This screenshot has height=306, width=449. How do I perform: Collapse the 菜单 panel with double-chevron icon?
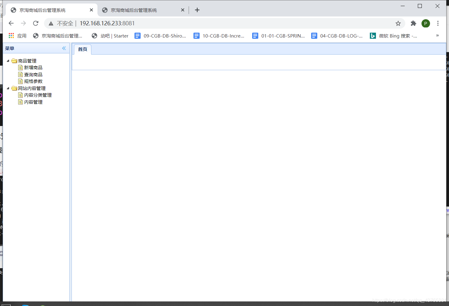[64, 48]
